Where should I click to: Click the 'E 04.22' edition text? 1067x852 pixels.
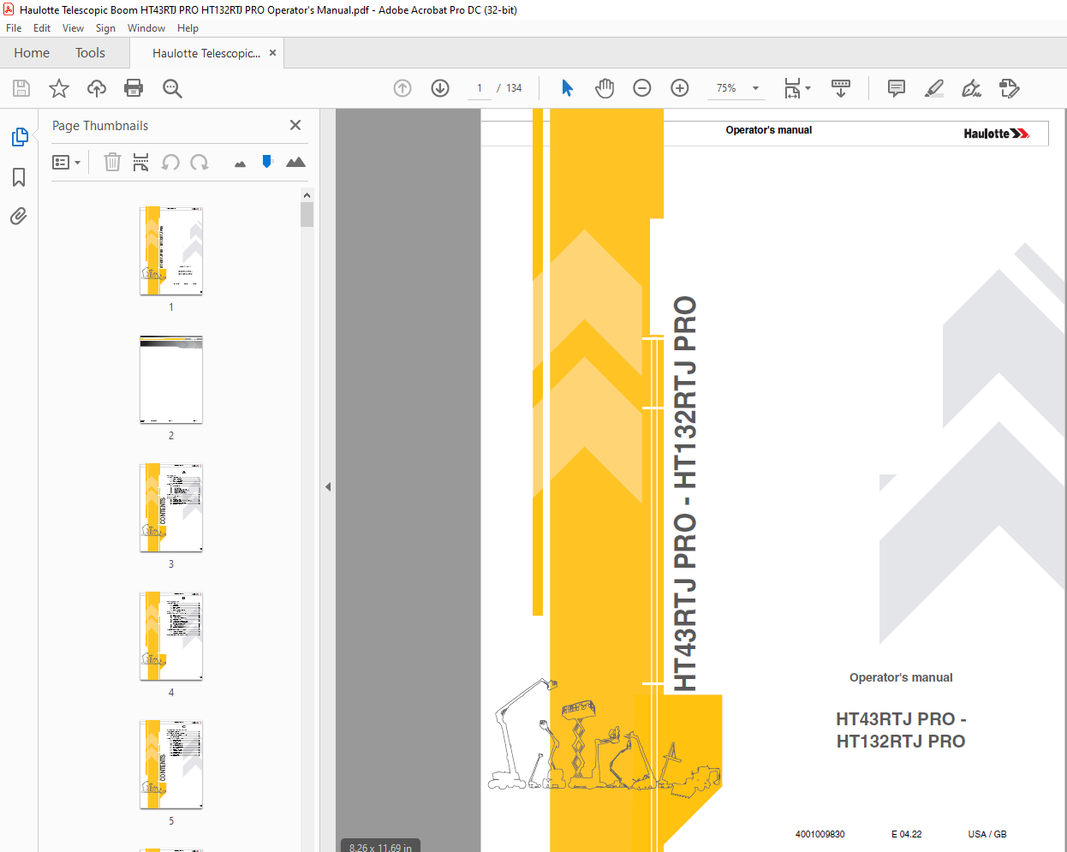point(907,834)
